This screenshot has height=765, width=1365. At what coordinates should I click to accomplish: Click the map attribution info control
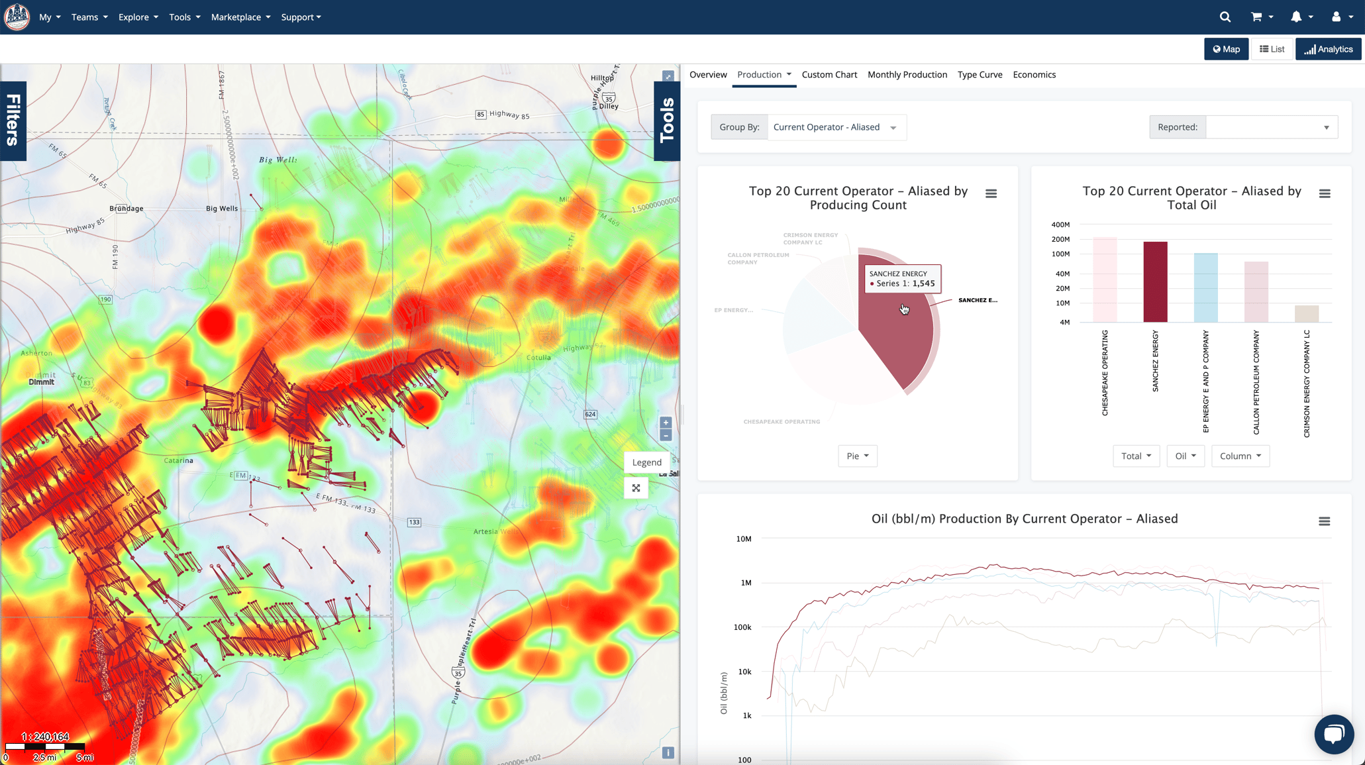pyautogui.click(x=668, y=752)
